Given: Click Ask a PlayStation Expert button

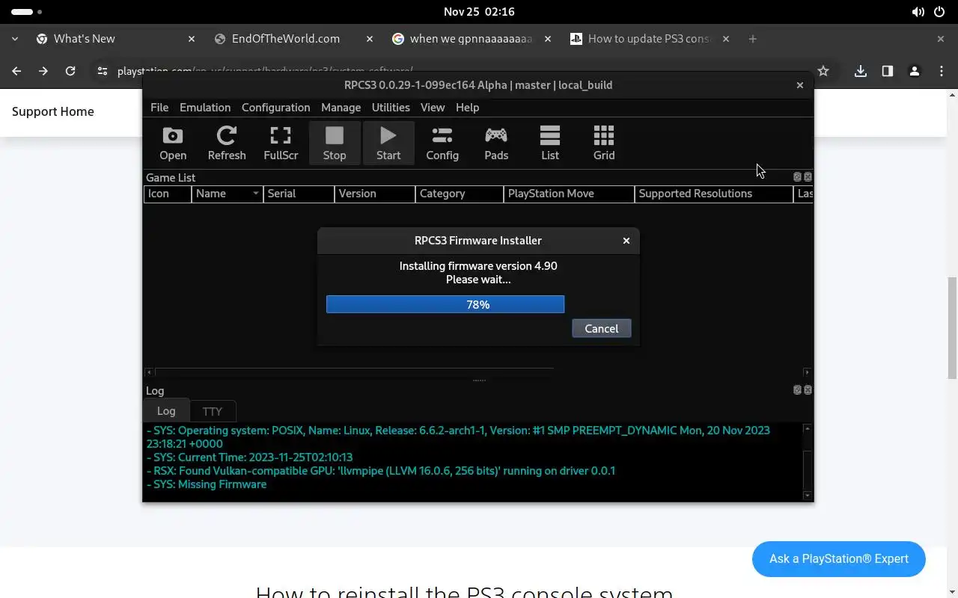Looking at the screenshot, I should [x=839, y=559].
